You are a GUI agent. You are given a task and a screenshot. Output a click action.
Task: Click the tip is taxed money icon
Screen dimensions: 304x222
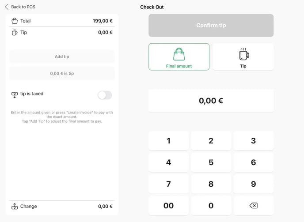[15, 94]
